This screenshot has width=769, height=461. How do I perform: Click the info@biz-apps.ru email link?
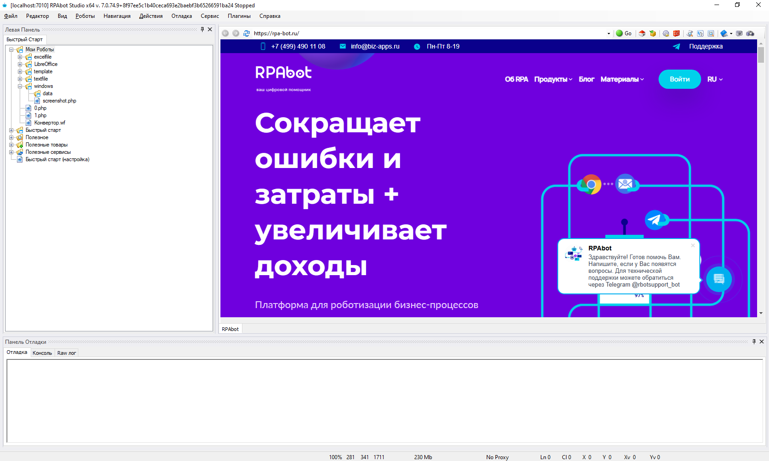pos(375,46)
